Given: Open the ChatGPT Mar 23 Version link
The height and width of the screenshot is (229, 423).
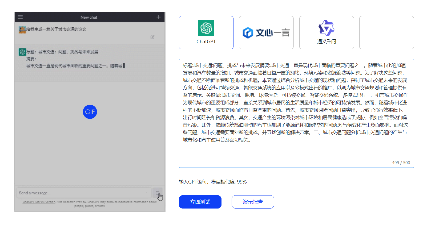Looking at the screenshot, I should pos(39,202).
